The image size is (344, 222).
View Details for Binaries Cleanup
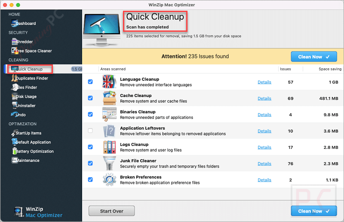264,115
